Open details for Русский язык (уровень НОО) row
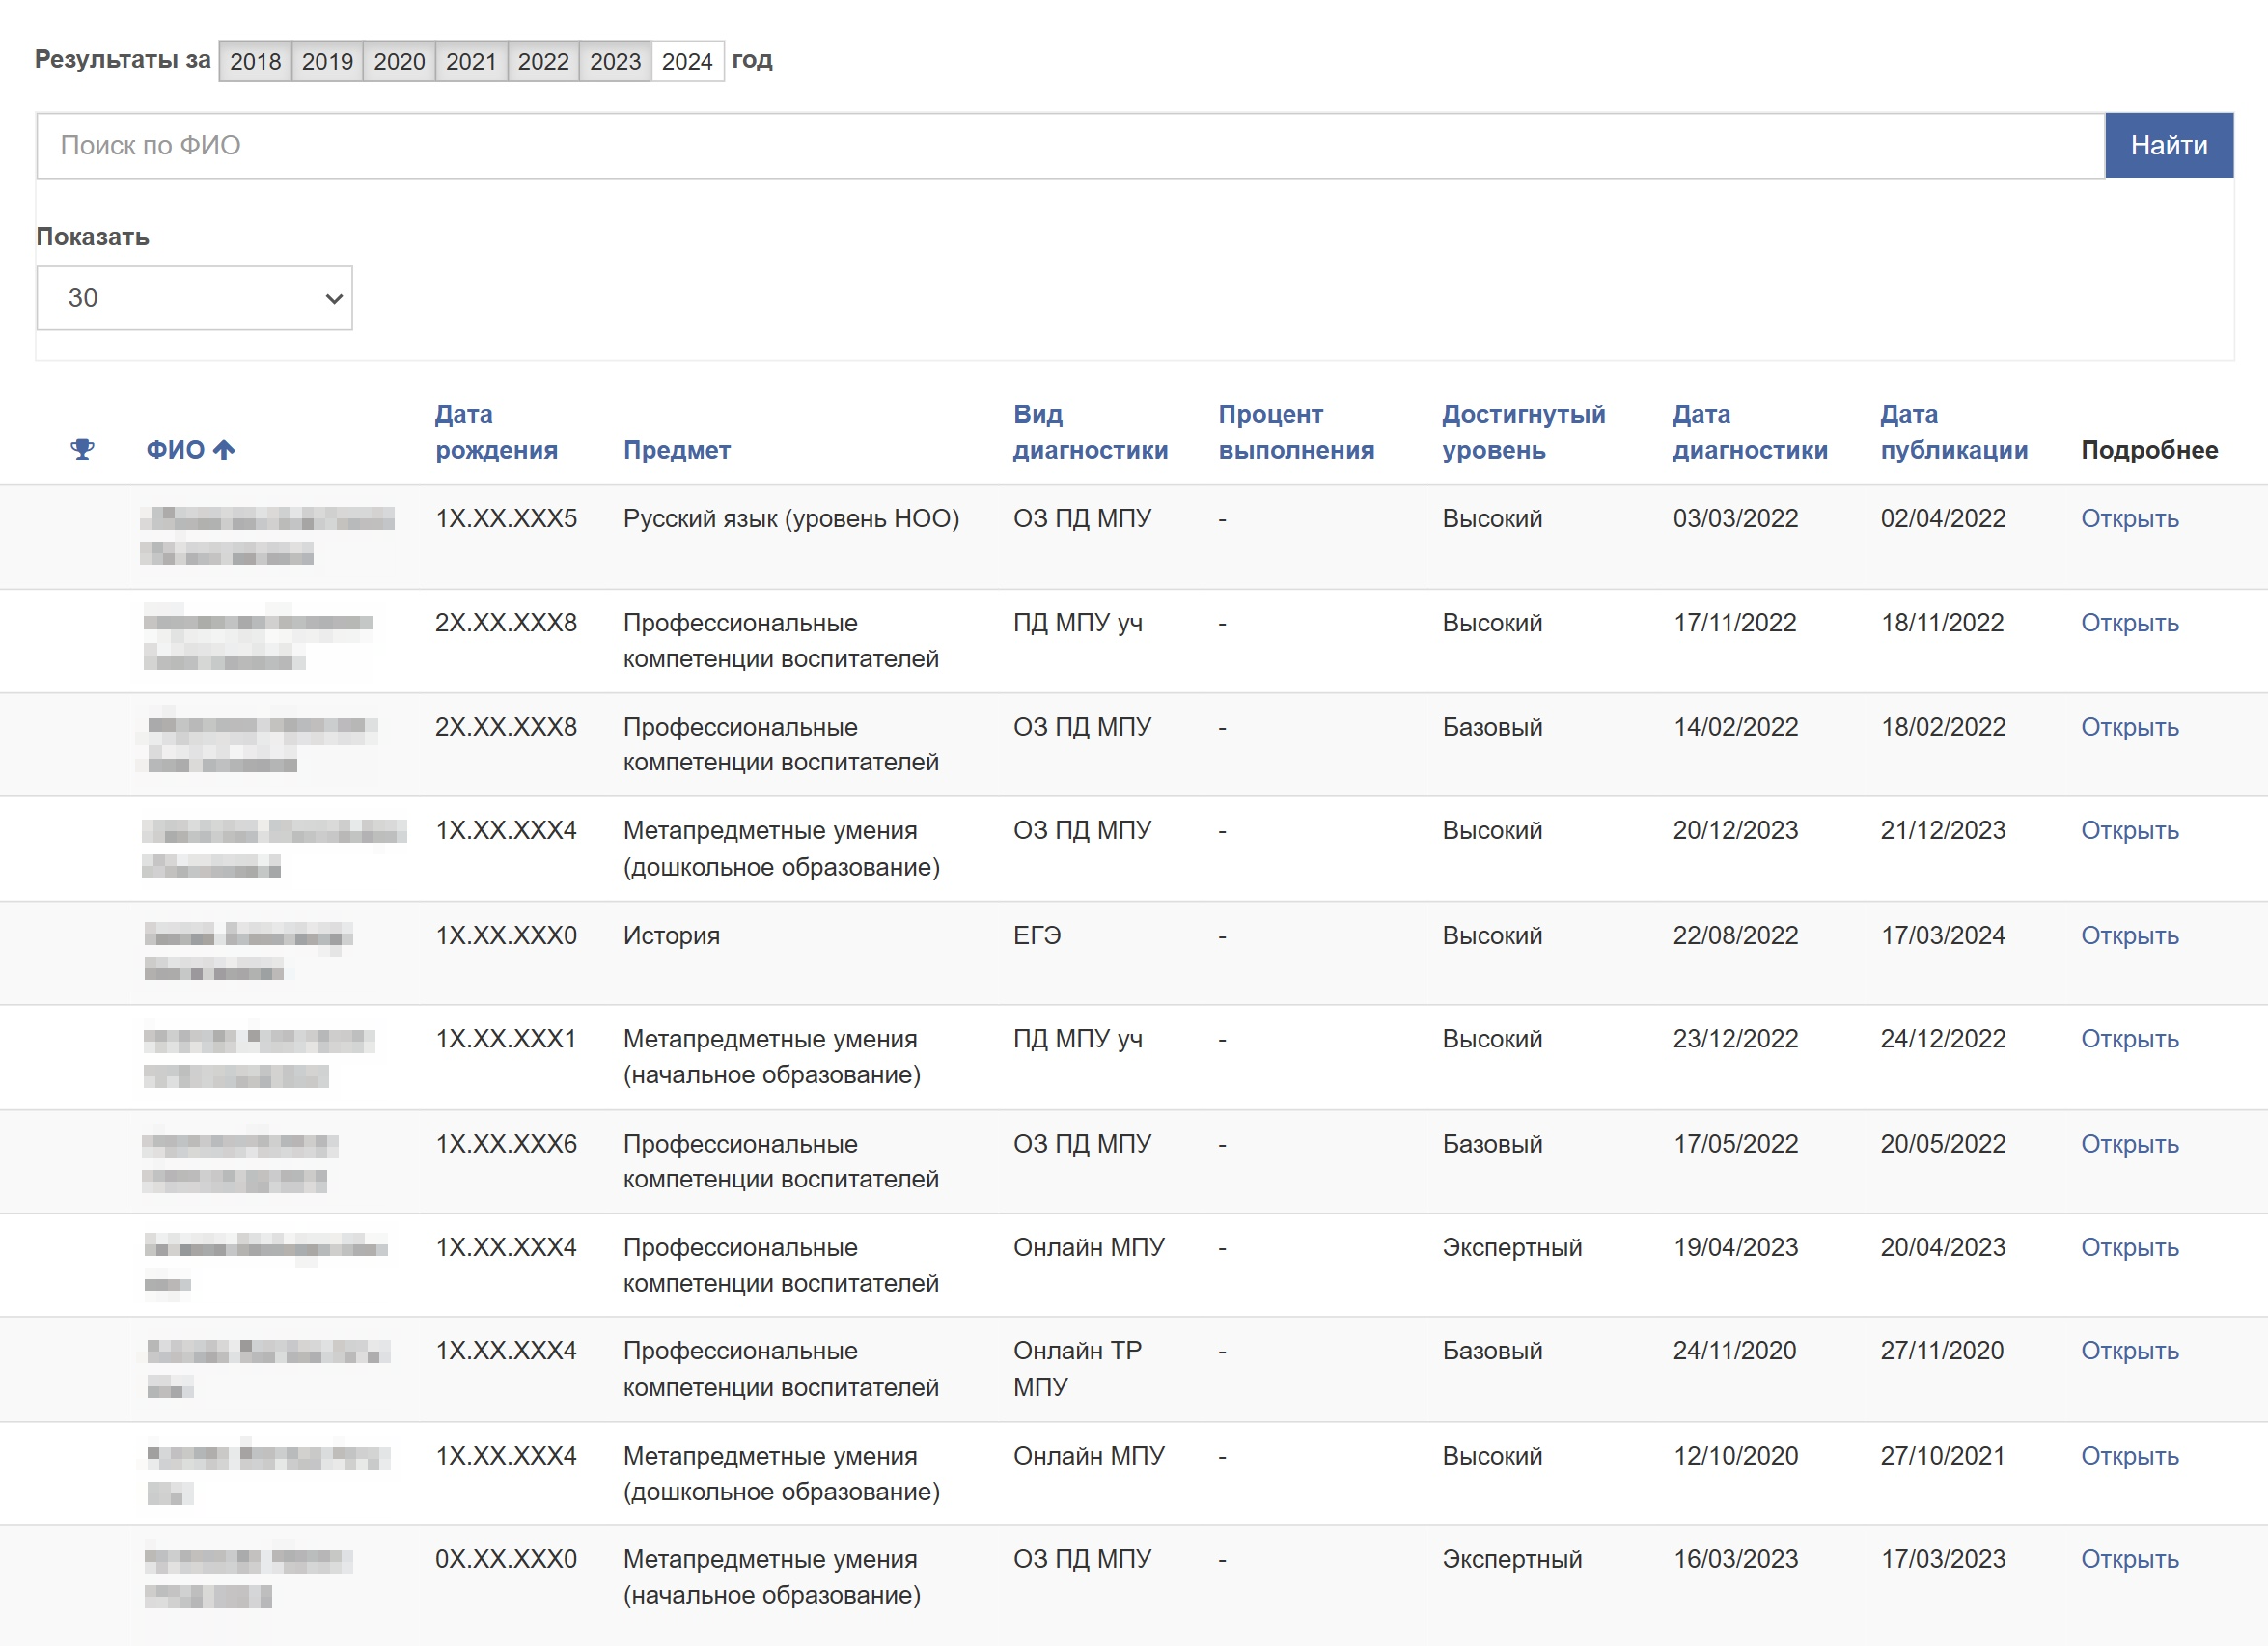This screenshot has height=1646, width=2268. coord(2129,519)
